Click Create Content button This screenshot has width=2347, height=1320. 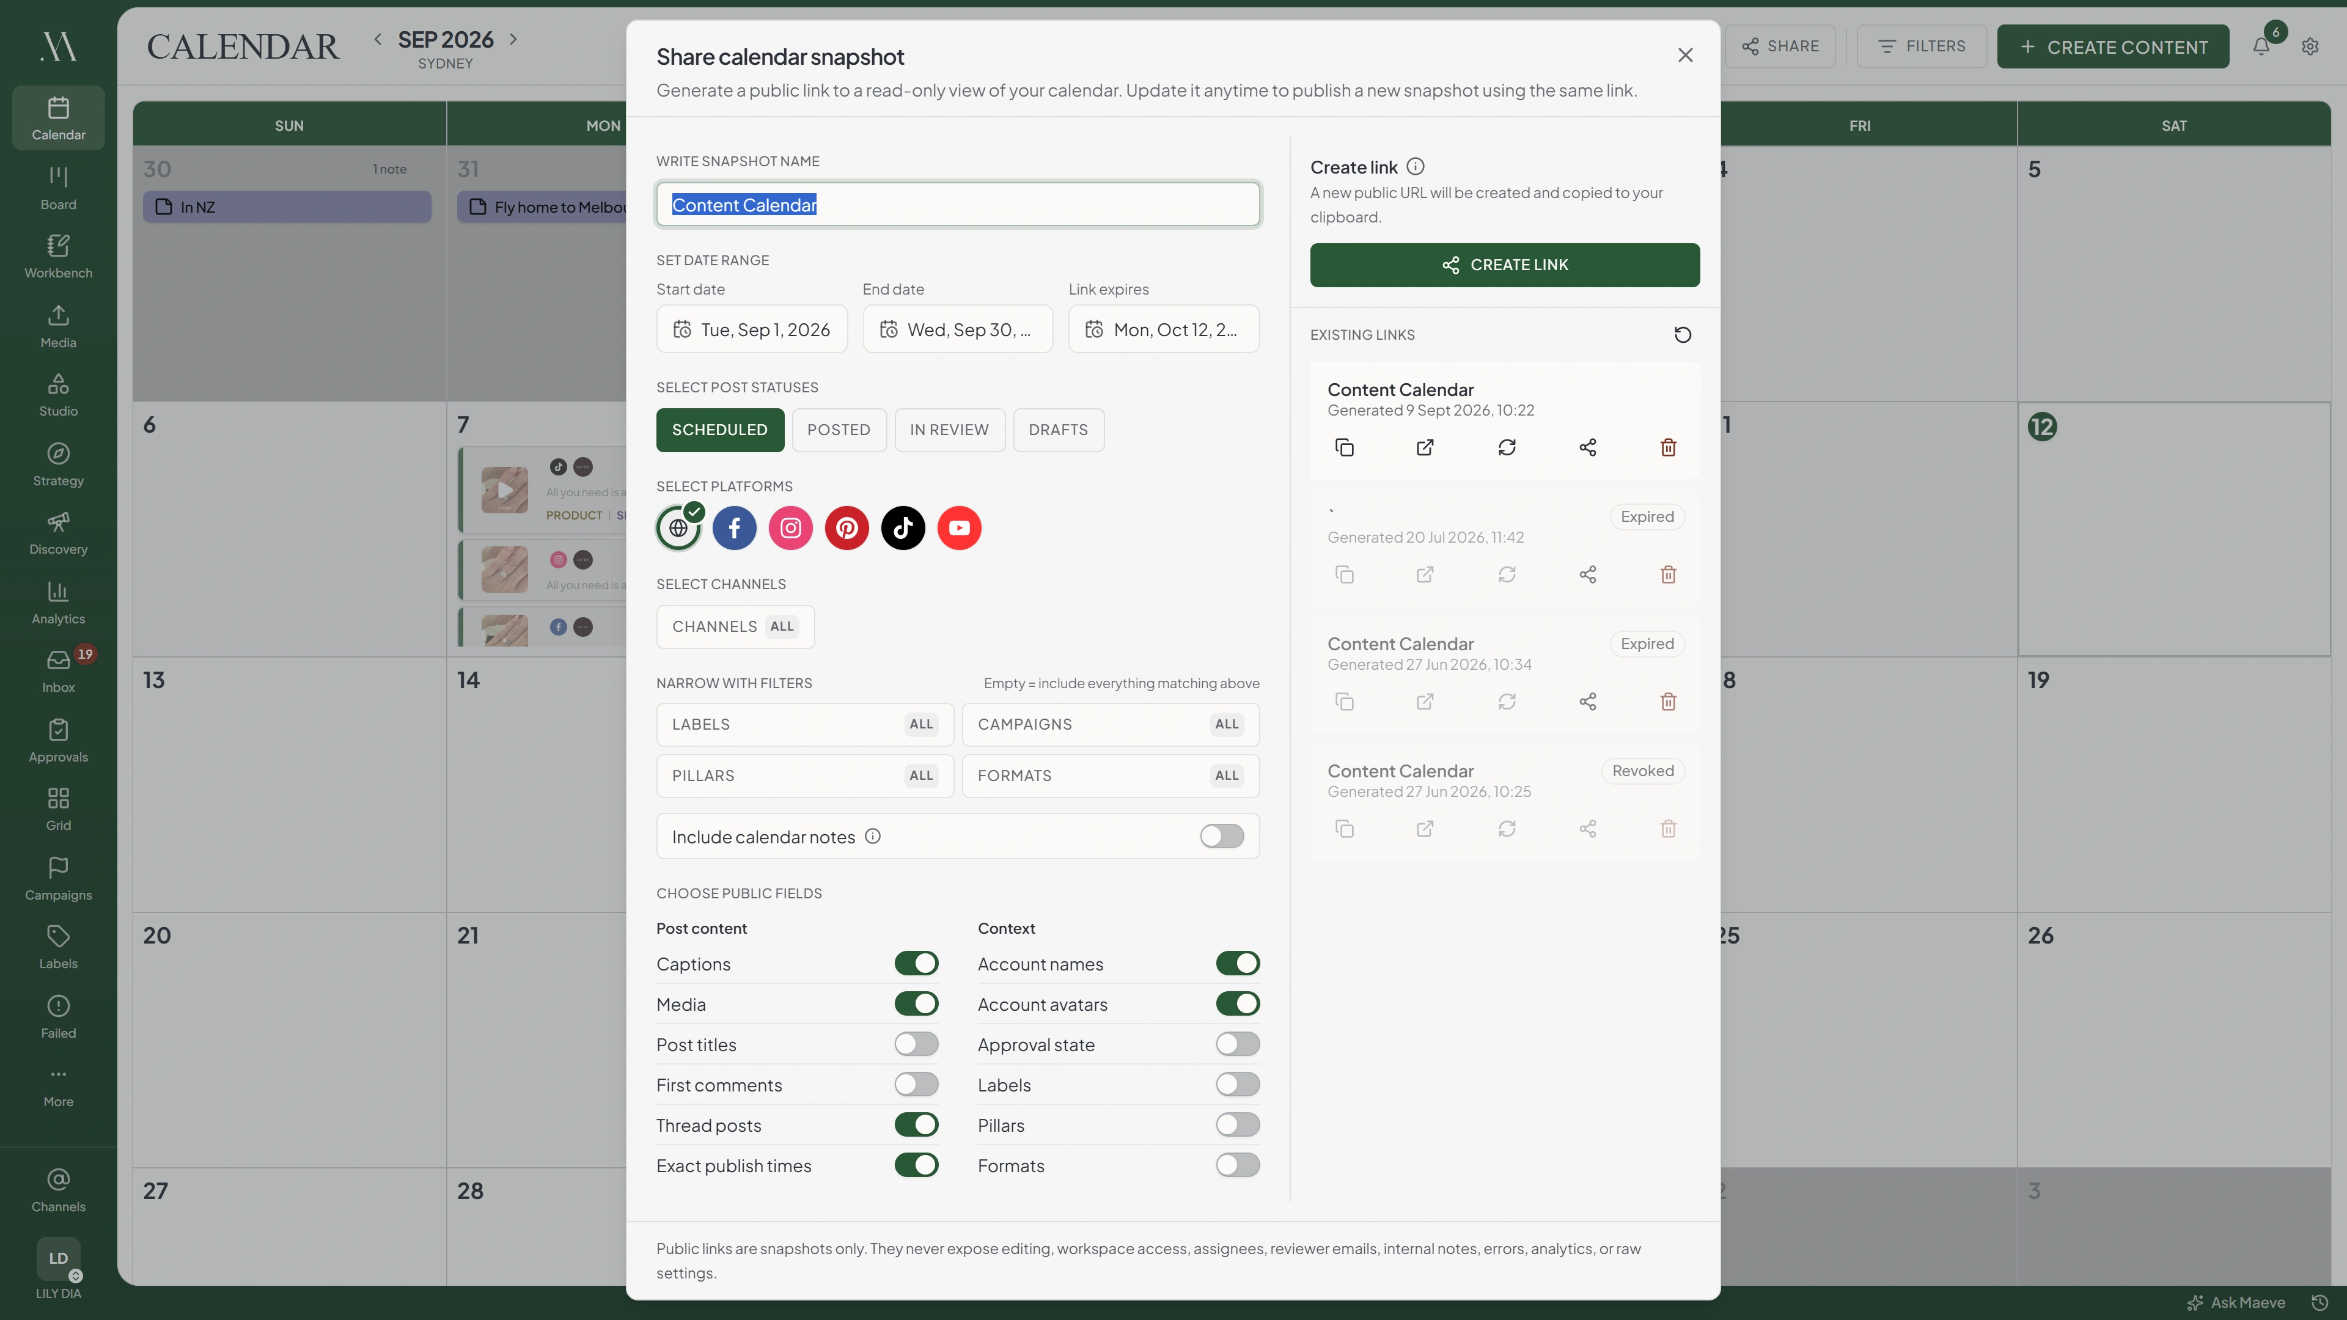point(2113,46)
